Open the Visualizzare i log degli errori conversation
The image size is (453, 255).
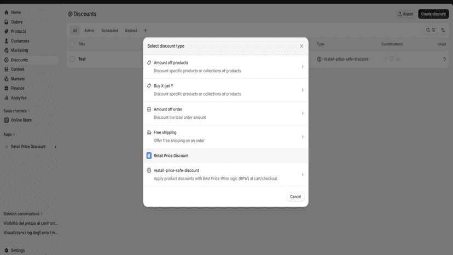tap(31, 233)
